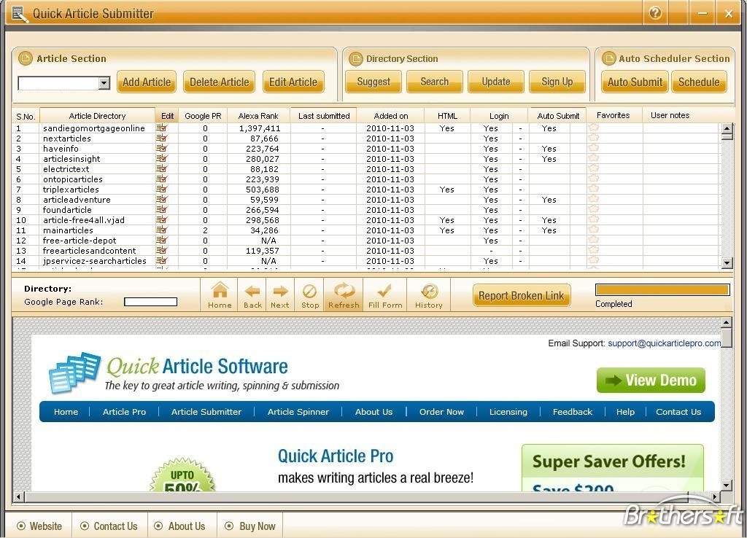Click edit icon for ontopicarticles row

pyautogui.click(x=162, y=179)
